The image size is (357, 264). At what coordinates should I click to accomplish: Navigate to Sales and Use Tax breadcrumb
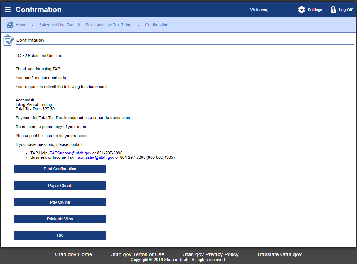pos(56,25)
